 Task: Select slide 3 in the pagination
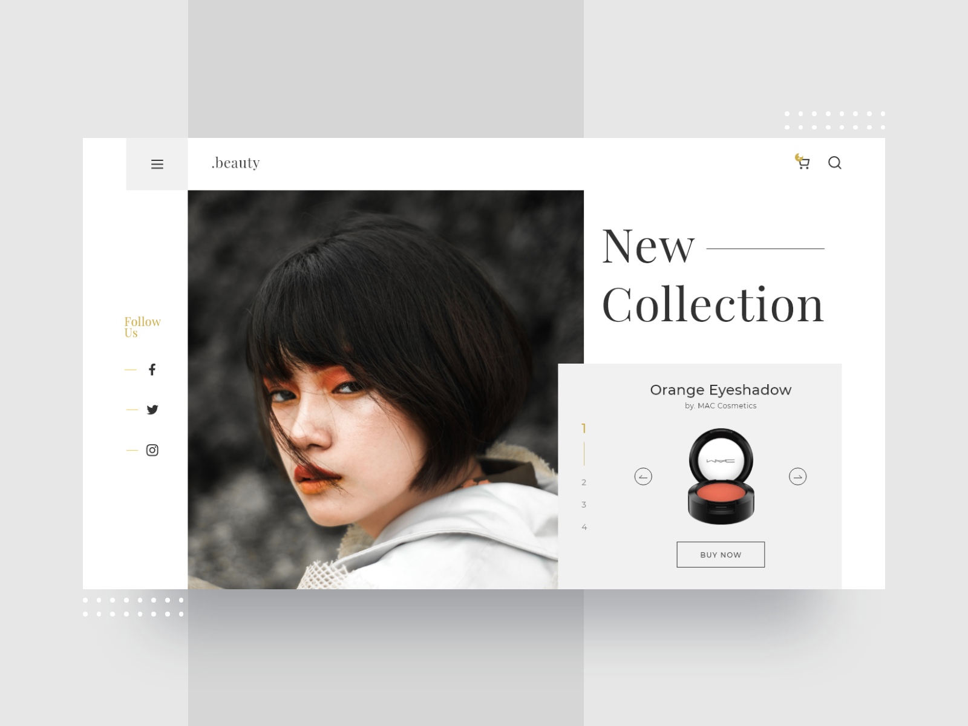pyautogui.click(x=584, y=504)
